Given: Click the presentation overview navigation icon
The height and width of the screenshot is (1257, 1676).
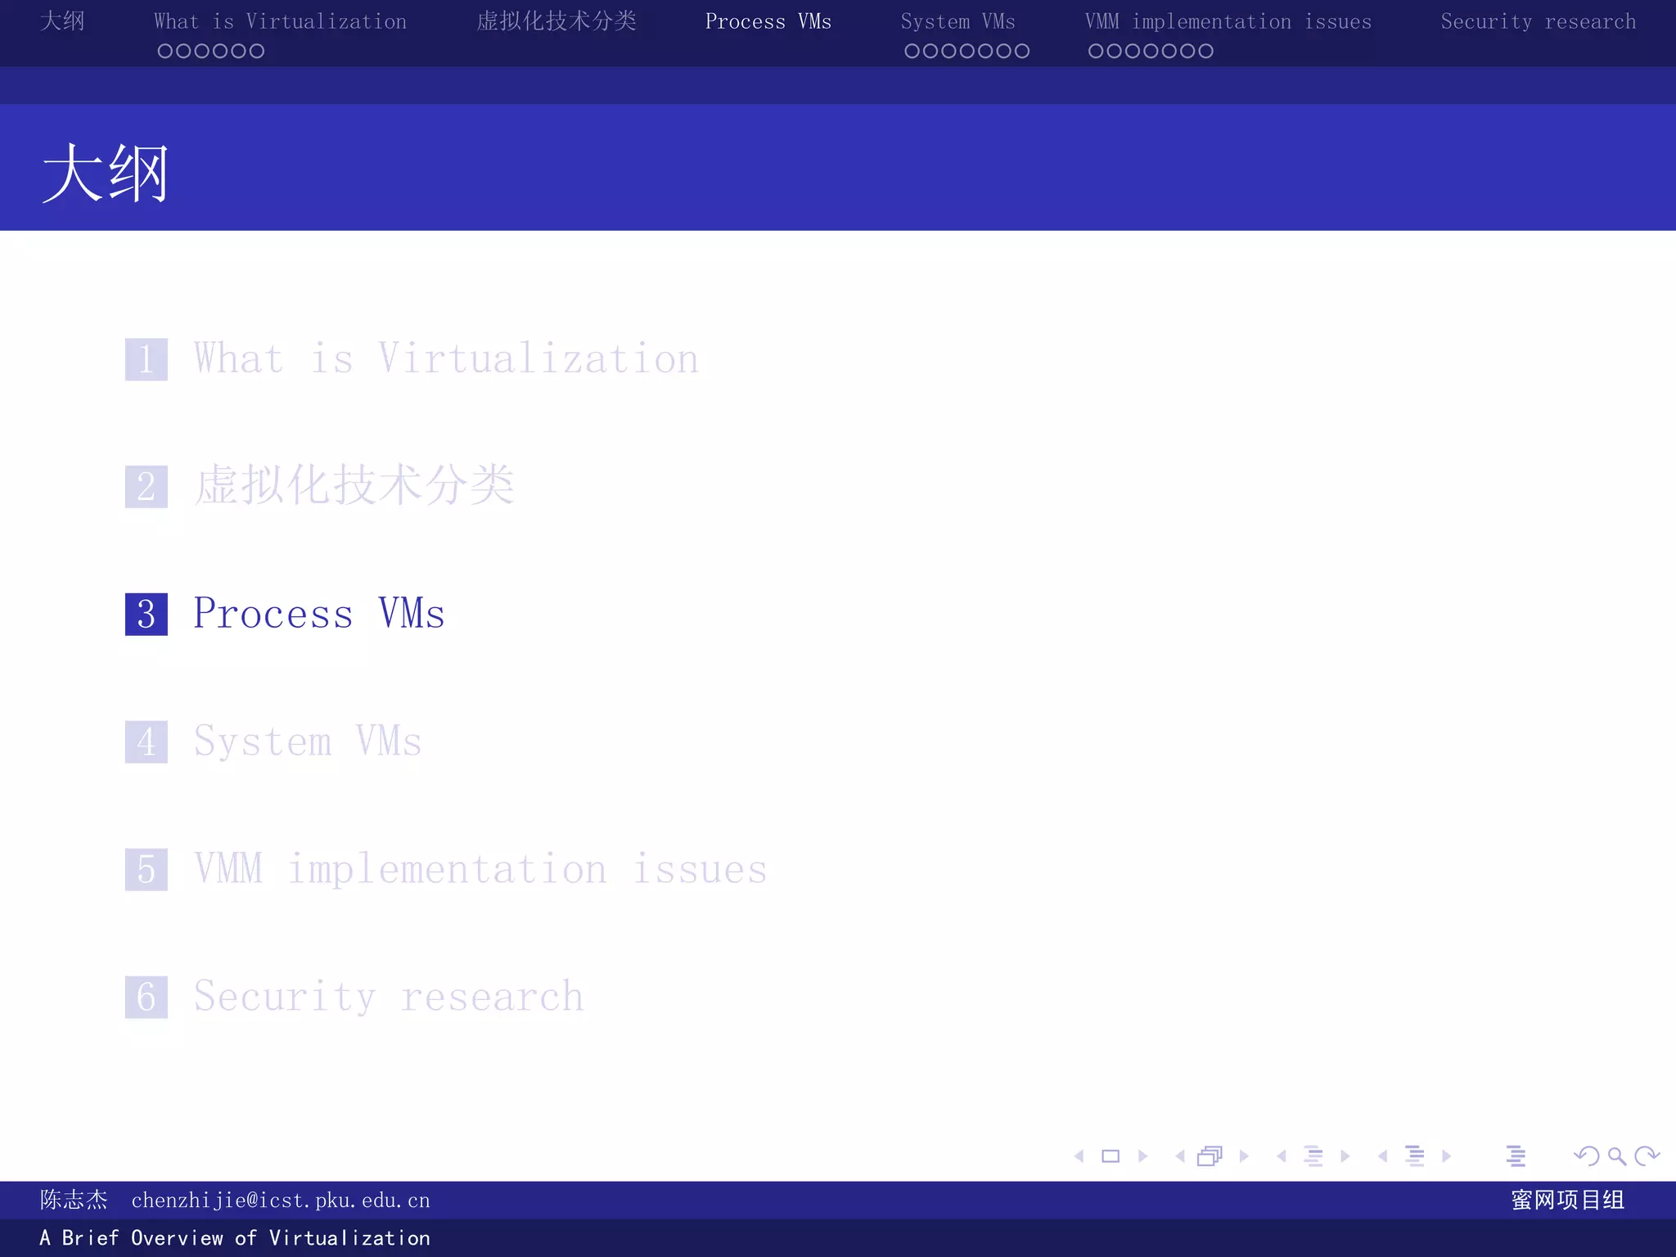Looking at the screenshot, I should point(1516,1156).
